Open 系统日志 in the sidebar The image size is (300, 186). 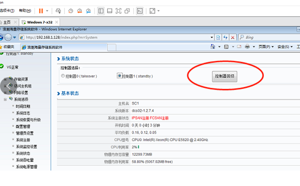[23, 113]
